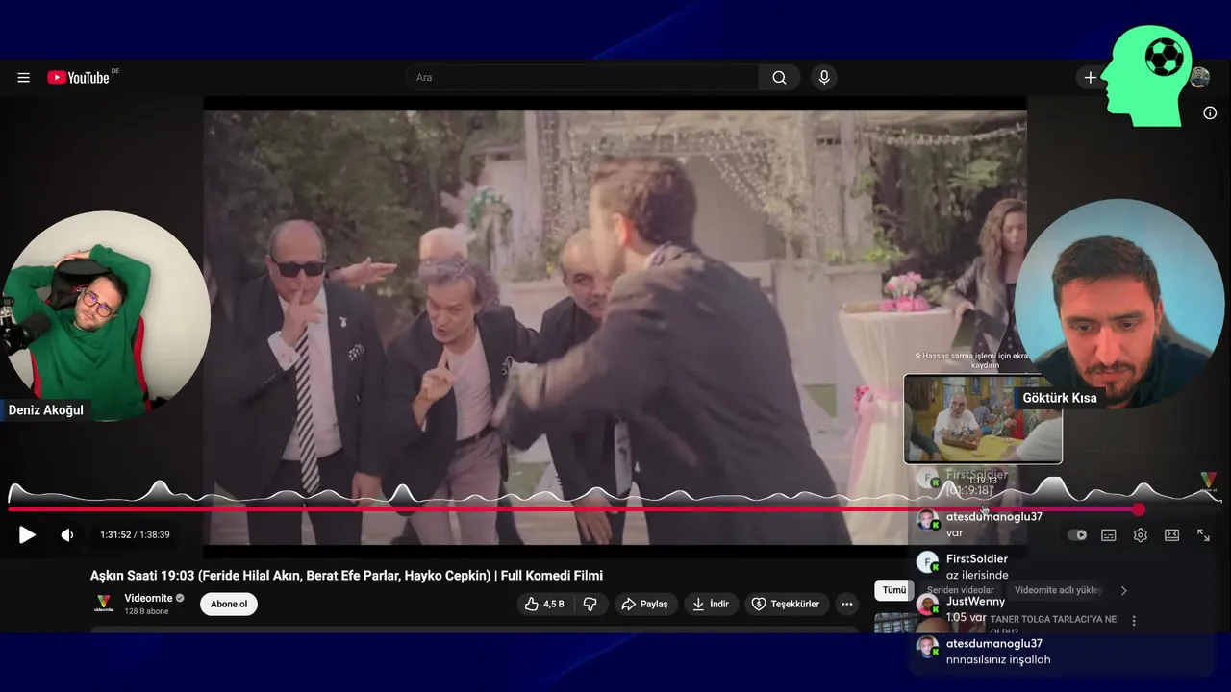1231x692 pixels.
Task: Open the three-dot more actions menu
Action: (x=846, y=604)
